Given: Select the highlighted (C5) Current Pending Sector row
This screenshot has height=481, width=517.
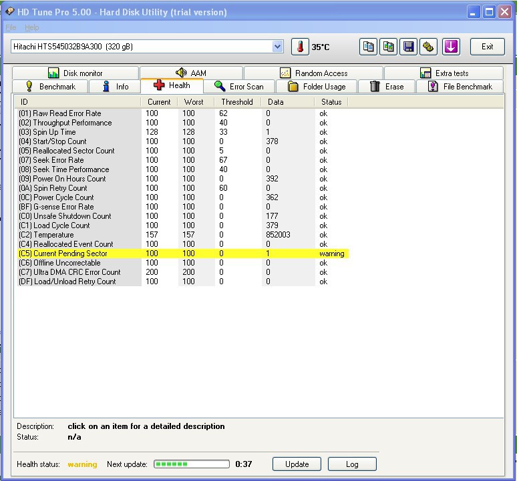Looking at the screenshot, I should (182, 254).
